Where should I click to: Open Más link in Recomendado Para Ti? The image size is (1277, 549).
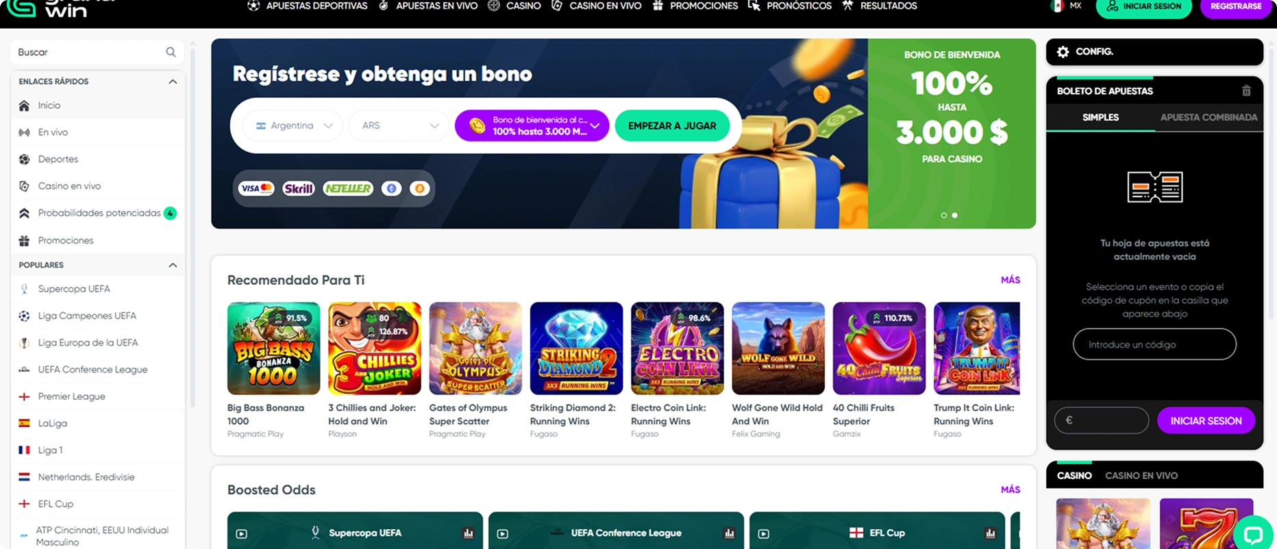tap(1011, 280)
